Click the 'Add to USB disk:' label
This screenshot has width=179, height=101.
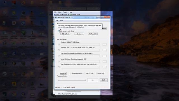coord(62,39)
